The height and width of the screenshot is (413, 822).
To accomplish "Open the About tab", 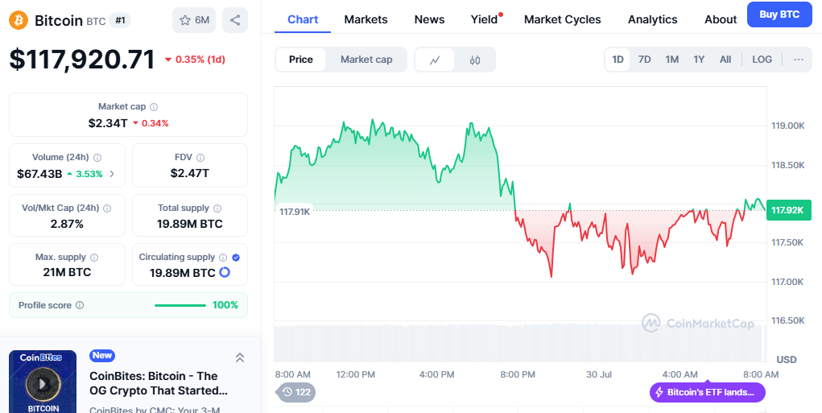I will point(721,19).
